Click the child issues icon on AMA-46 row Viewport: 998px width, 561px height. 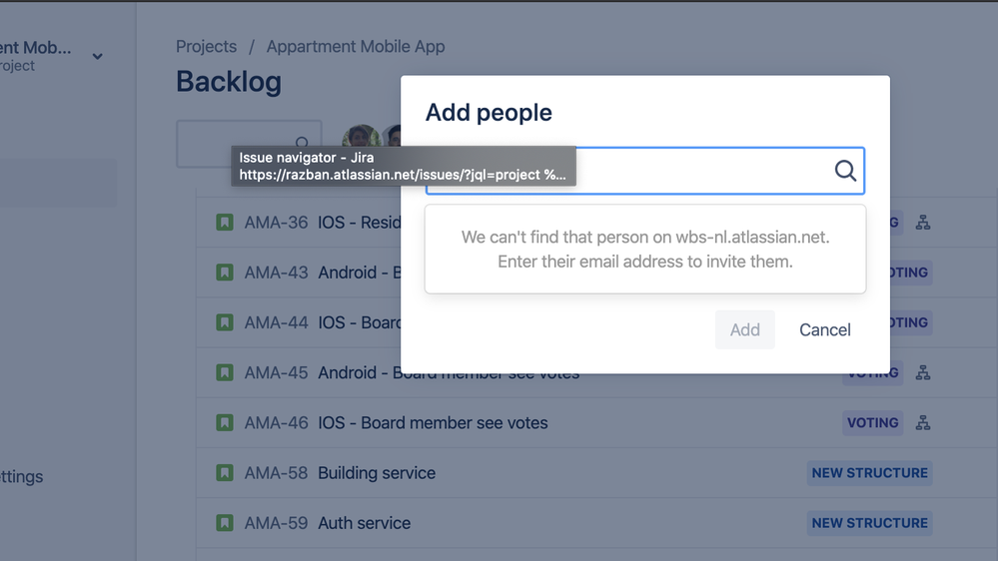click(x=923, y=422)
